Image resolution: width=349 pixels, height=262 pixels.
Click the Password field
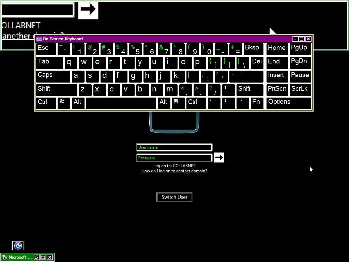point(174,158)
